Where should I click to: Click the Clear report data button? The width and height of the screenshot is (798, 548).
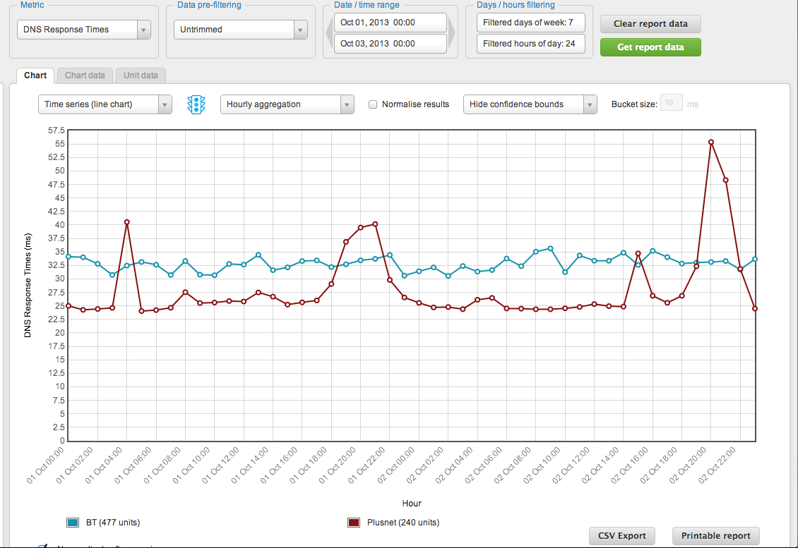[x=650, y=23]
